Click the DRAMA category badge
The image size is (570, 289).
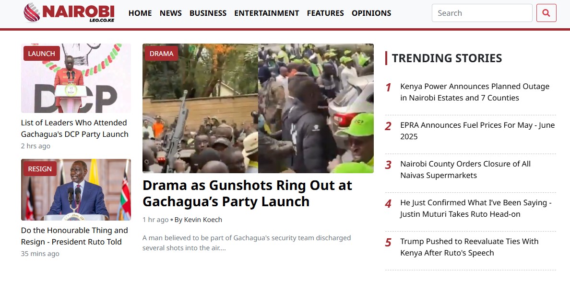pyautogui.click(x=161, y=54)
